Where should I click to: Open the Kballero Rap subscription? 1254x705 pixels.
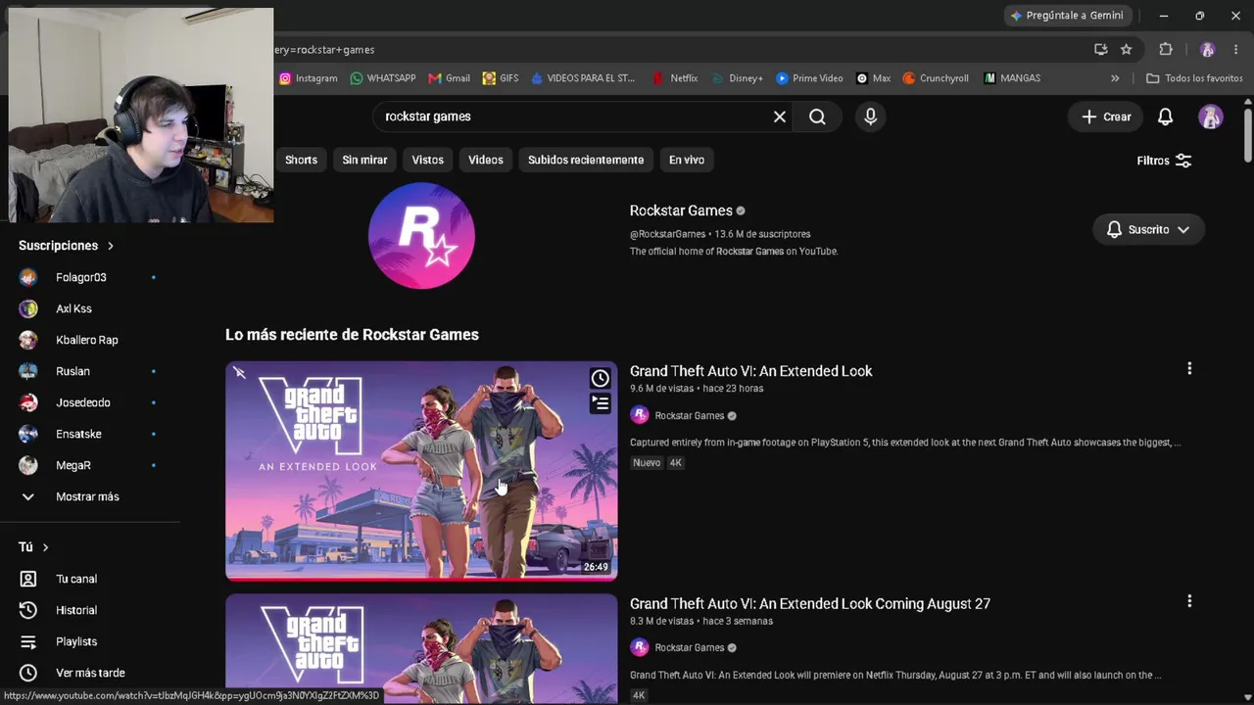(x=89, y=340)
